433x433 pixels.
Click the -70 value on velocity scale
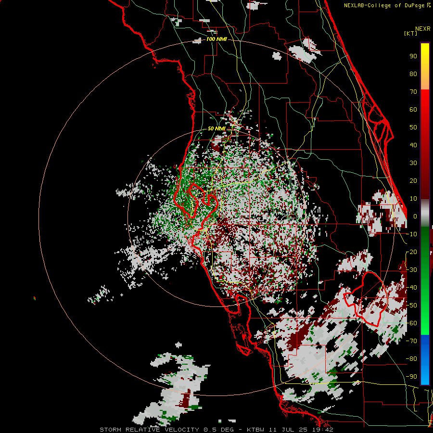click(411, 341)
